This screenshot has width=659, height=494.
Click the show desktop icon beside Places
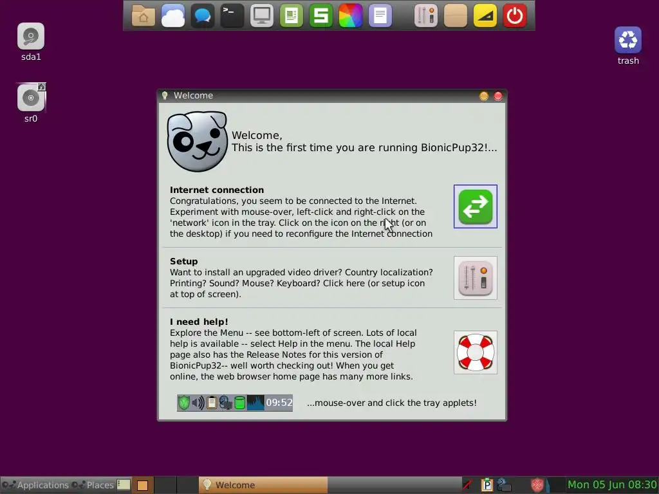[124, 485]
